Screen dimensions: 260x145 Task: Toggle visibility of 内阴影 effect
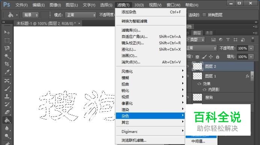pos(205,90)
